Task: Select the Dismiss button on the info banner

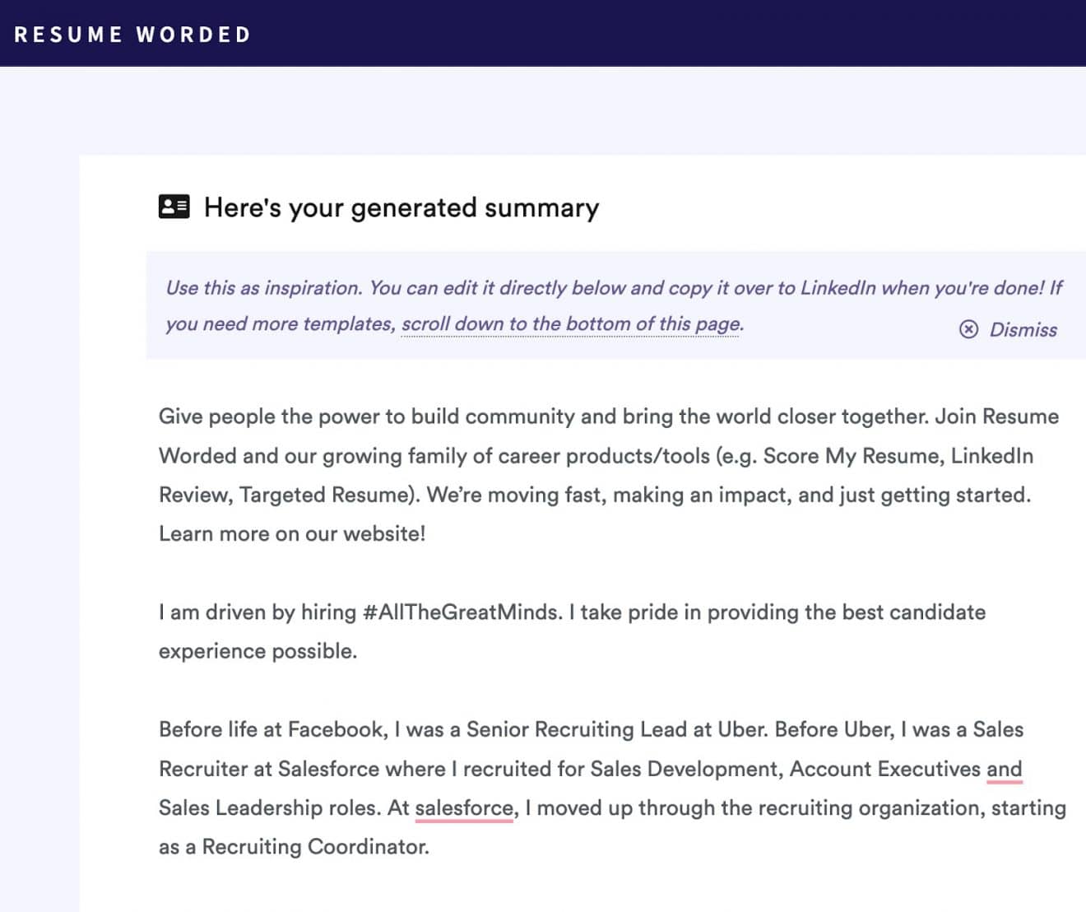Action: click(1023, 330)
